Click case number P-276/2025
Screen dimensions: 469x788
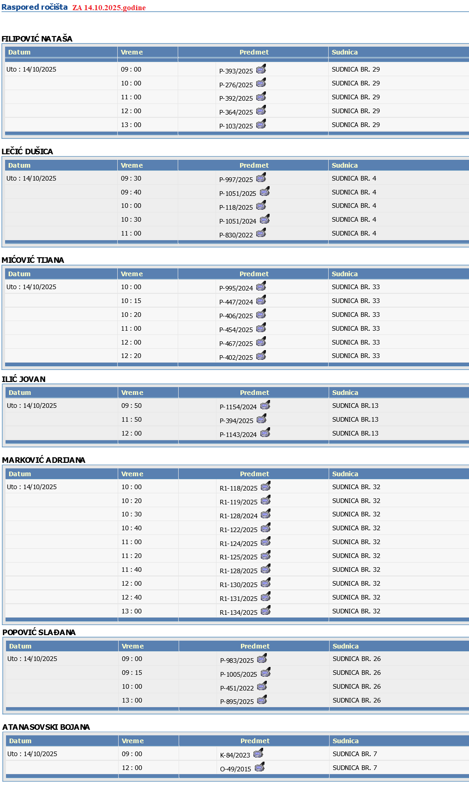coord(236,85)
